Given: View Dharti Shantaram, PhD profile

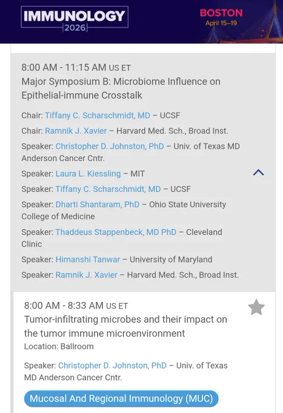Looking at the screenshot, I should (98, 205).
